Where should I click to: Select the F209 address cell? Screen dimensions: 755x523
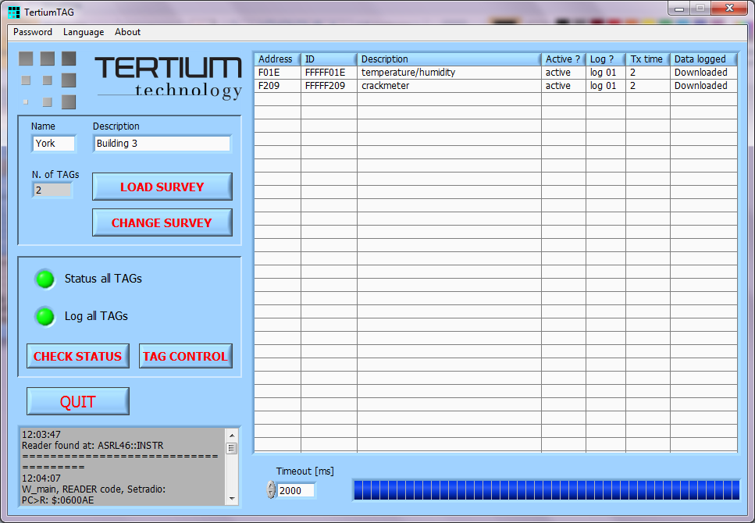tap(277, 86)
